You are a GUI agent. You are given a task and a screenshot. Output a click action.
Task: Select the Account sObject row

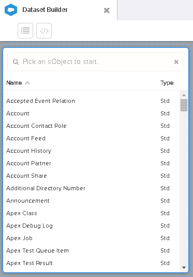(x=91, y=113)
